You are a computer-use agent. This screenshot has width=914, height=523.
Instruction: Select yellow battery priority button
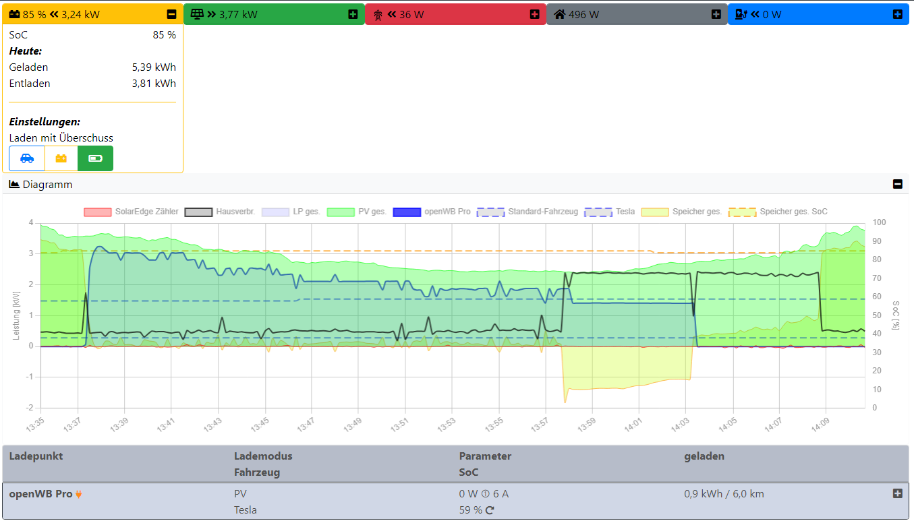click(x=61, y=158)
